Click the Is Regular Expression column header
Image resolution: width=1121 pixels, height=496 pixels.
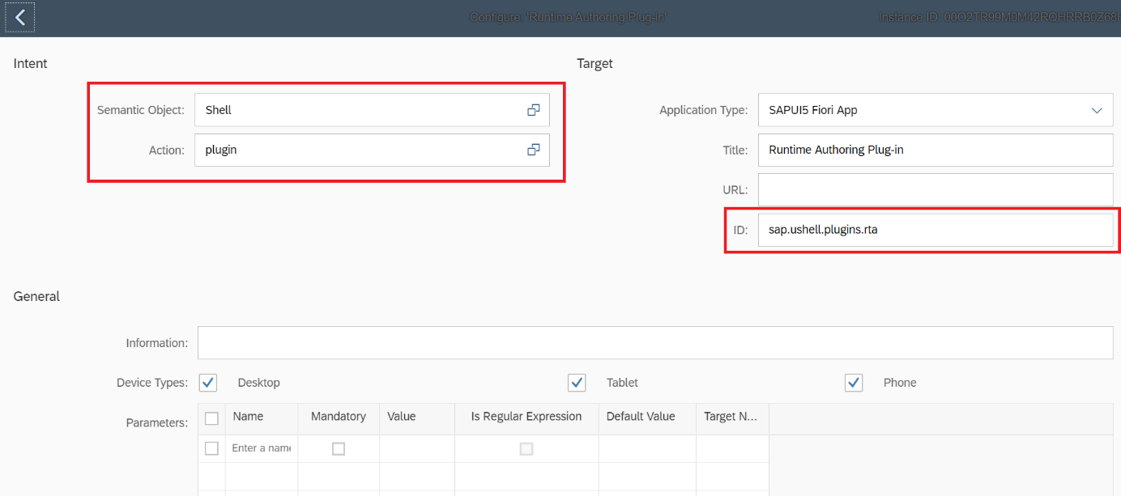pyautogui.click(x=526, y=417)
